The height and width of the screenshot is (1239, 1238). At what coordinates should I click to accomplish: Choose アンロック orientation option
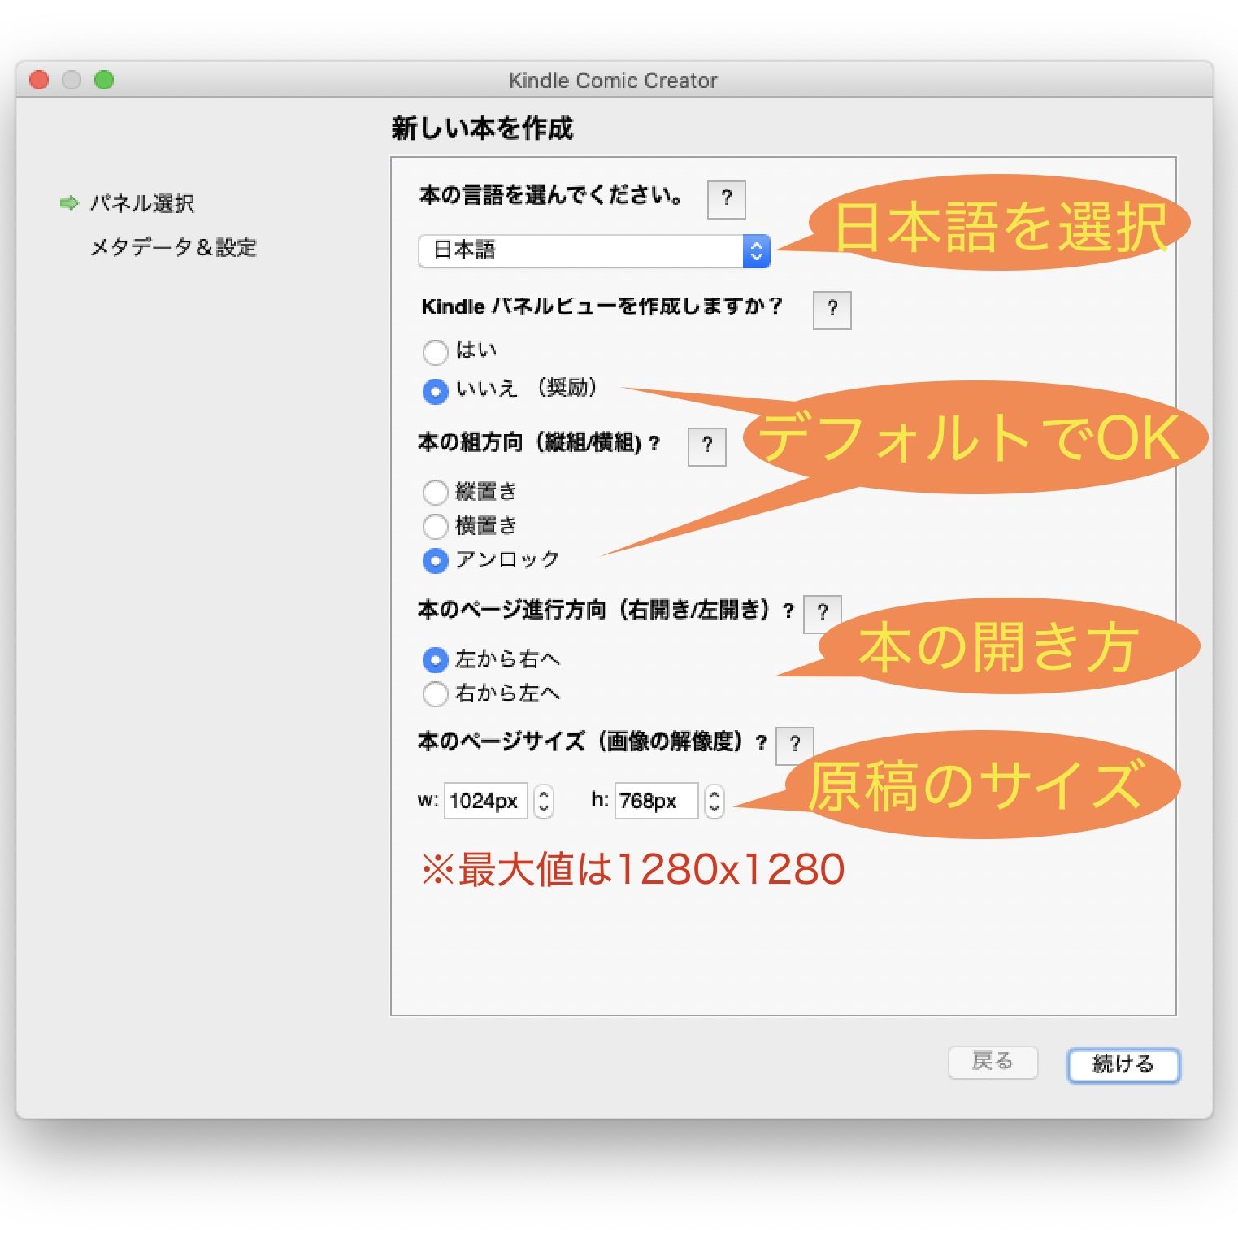[x=436, y=560]
